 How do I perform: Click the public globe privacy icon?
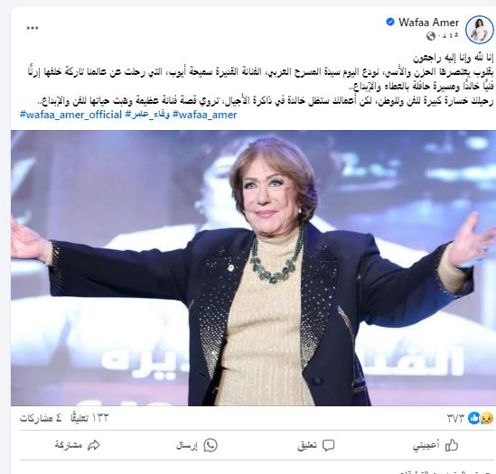coord(431,36)
